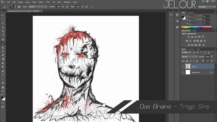Screen dimensions: 217x122
Task: Open the Essentials workspace dropdown
Action: pos(207,7)
